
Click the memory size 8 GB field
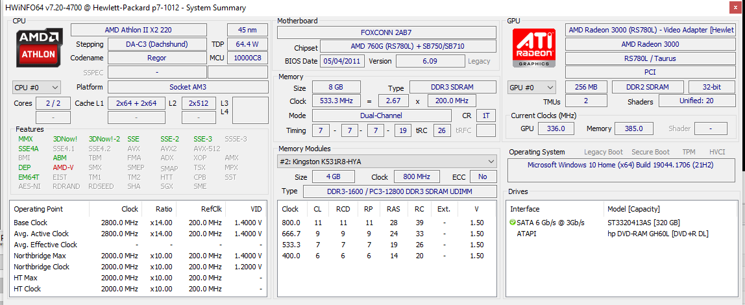336,88
